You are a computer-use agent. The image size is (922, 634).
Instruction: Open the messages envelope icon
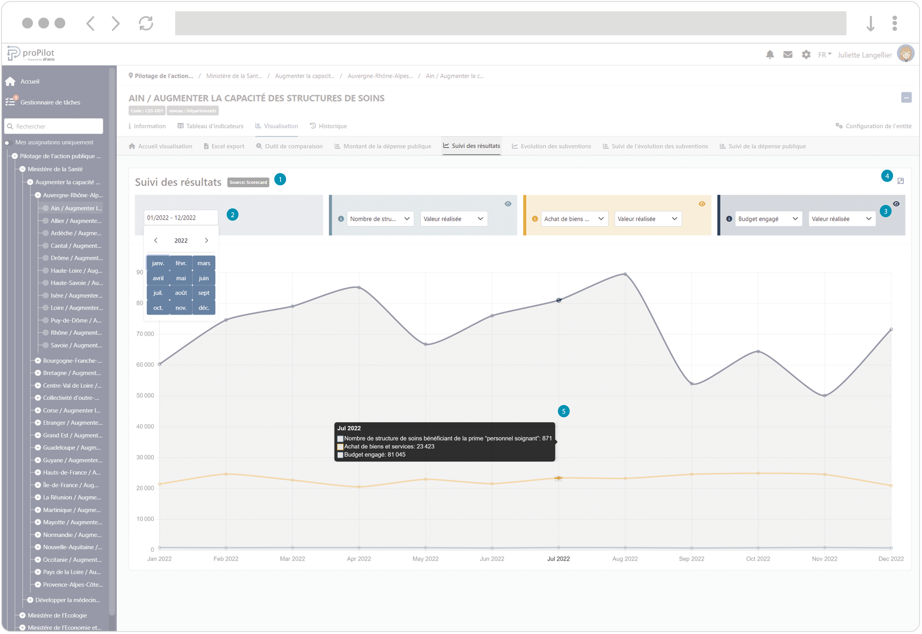point(788,55)
